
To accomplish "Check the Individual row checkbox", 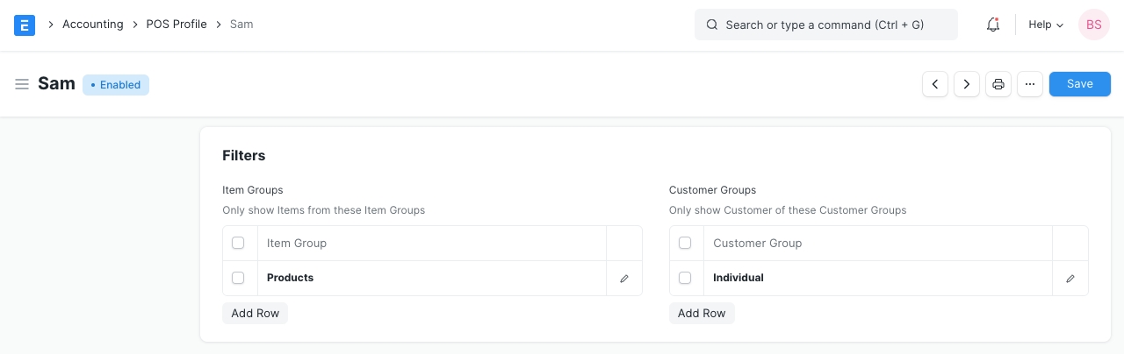I will coord(685,278).
